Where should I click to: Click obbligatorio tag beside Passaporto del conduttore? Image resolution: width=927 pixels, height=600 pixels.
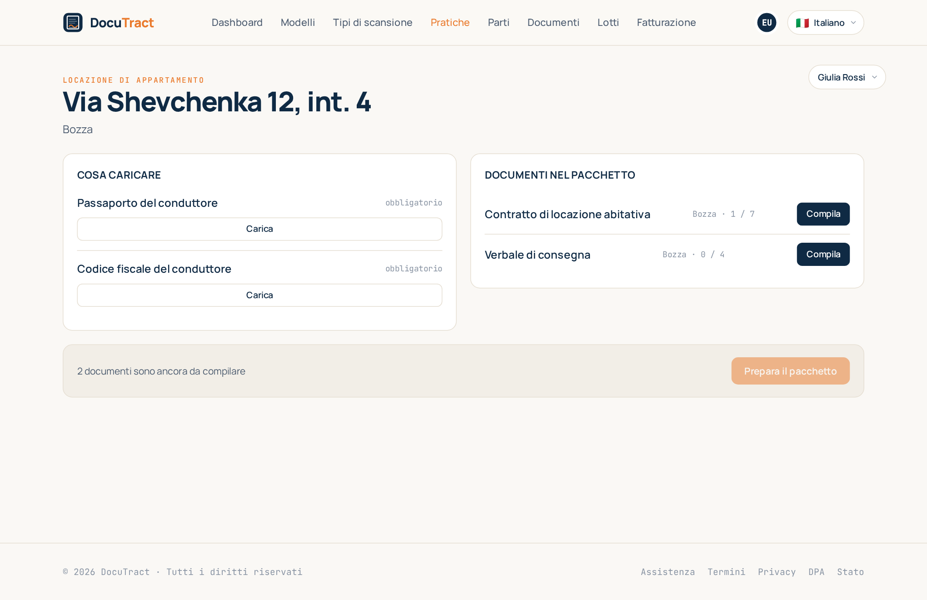414,203
